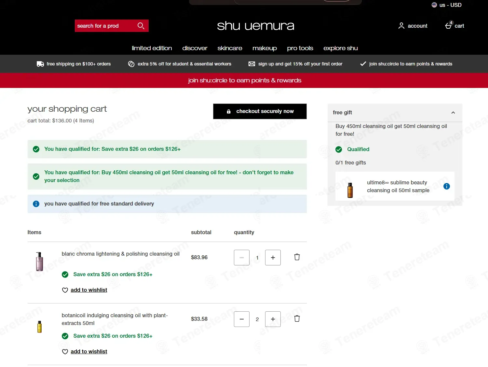Click join shu:circle link in gray bar
This screenshot has height=367, width=488.
411,64
